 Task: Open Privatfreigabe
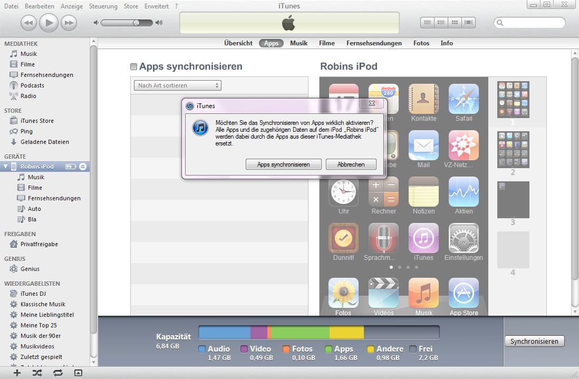(x=39, y=244)
